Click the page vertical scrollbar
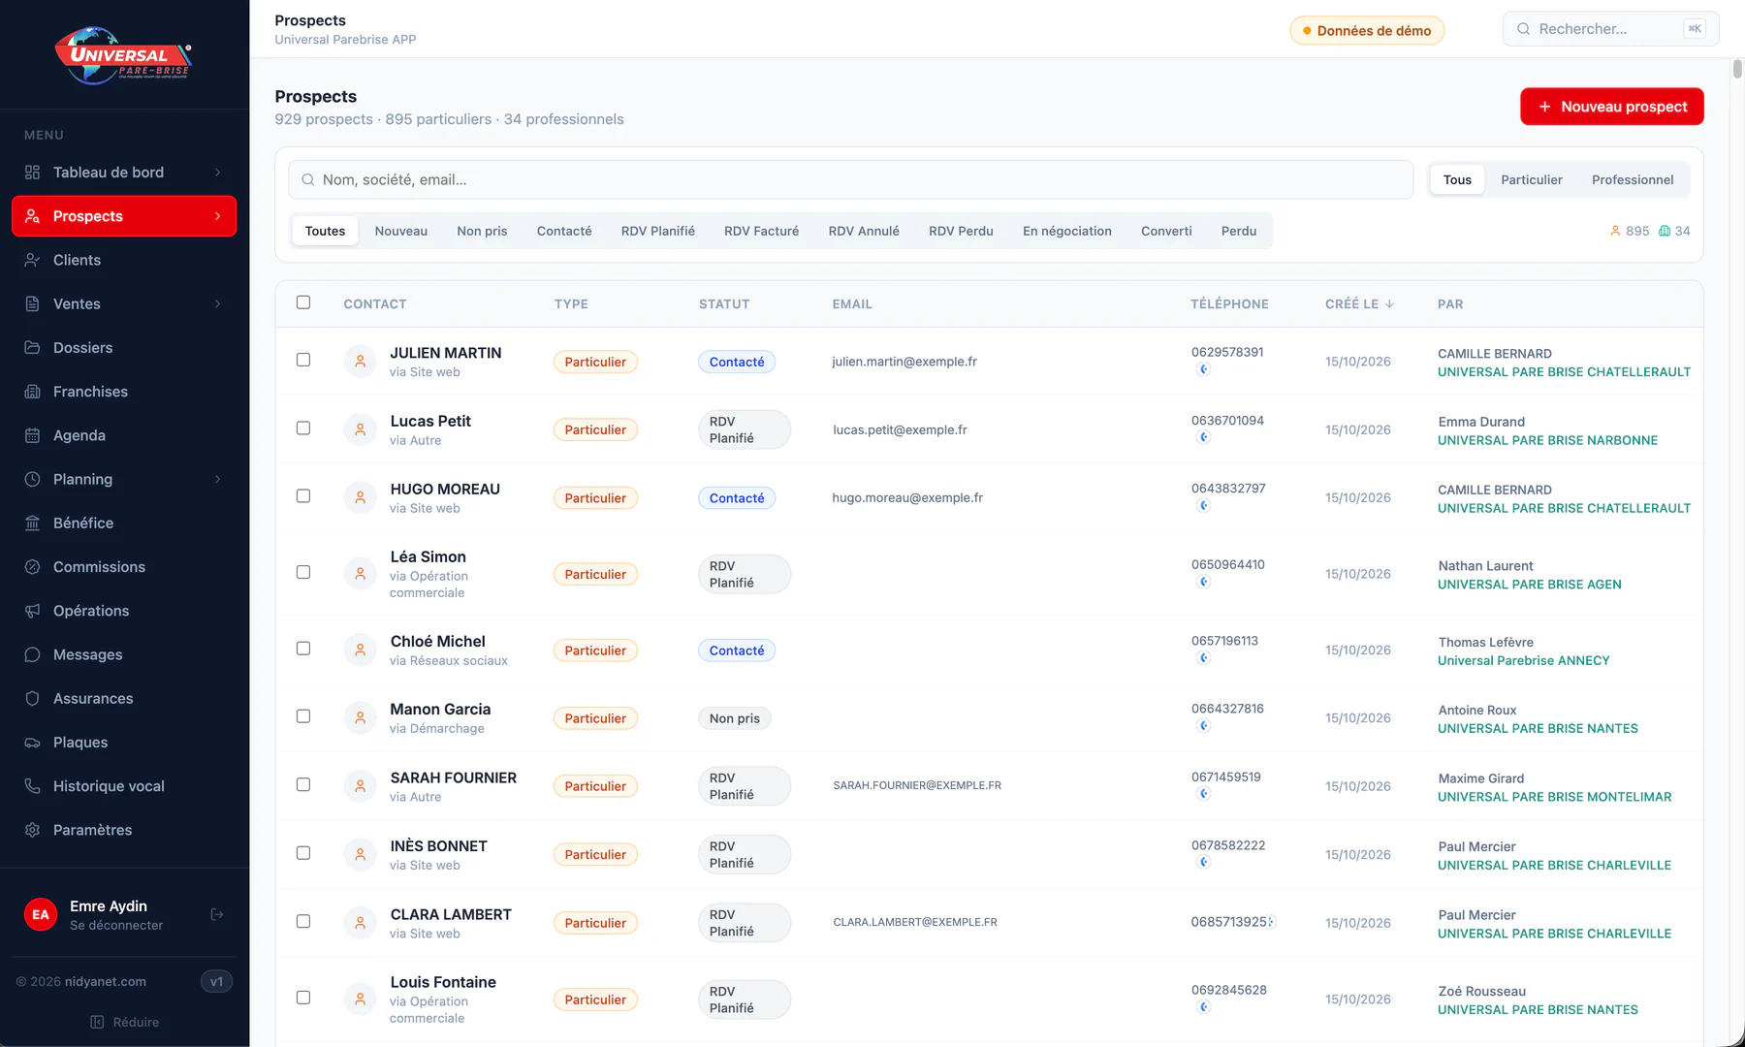The width and height of the screenshot is (1745, 1047). point(1737,69)
